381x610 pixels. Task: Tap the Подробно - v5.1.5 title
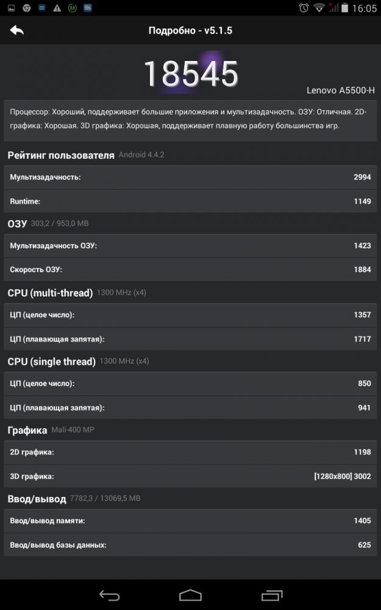(190, 30)
